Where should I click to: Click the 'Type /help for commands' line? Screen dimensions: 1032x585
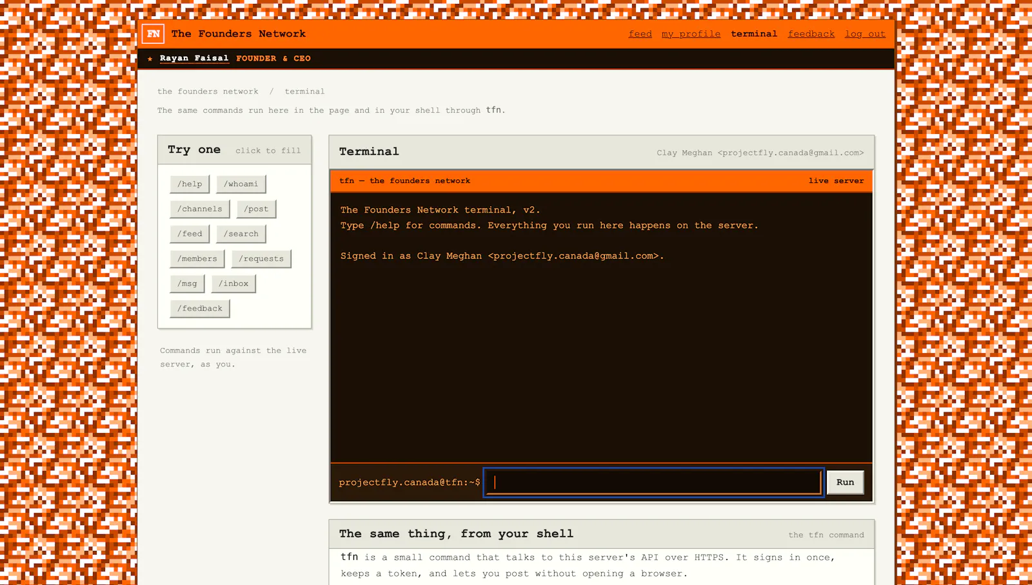pos(550,225)
